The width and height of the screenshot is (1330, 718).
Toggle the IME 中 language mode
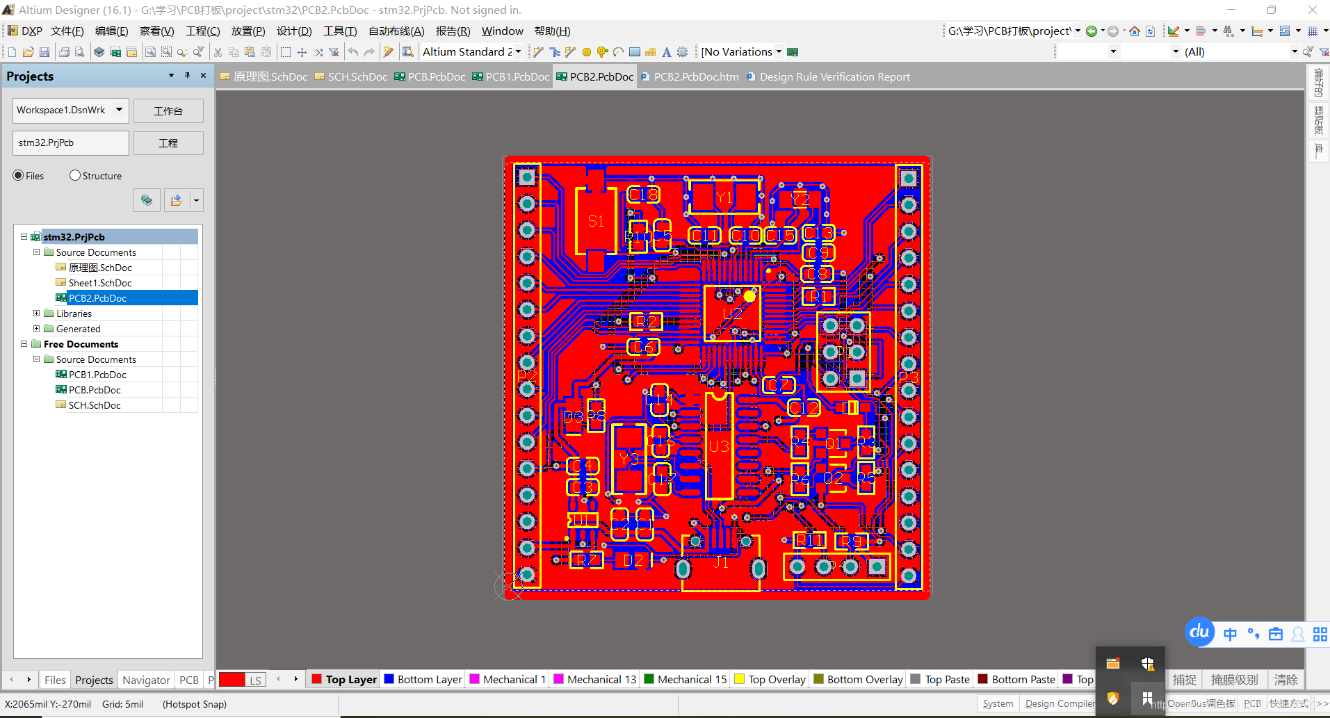pos(1231,634)
